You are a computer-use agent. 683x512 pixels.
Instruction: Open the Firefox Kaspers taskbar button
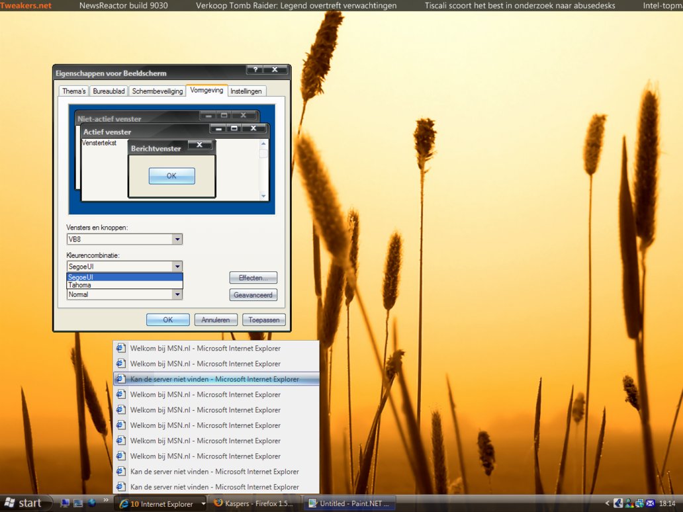coord(254,503)
